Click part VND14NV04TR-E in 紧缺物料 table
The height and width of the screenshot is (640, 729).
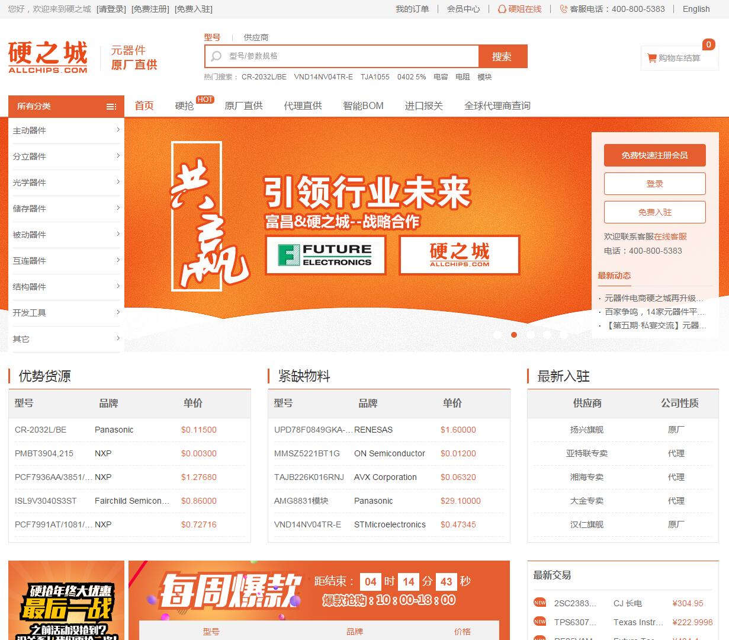coord(307,524)
